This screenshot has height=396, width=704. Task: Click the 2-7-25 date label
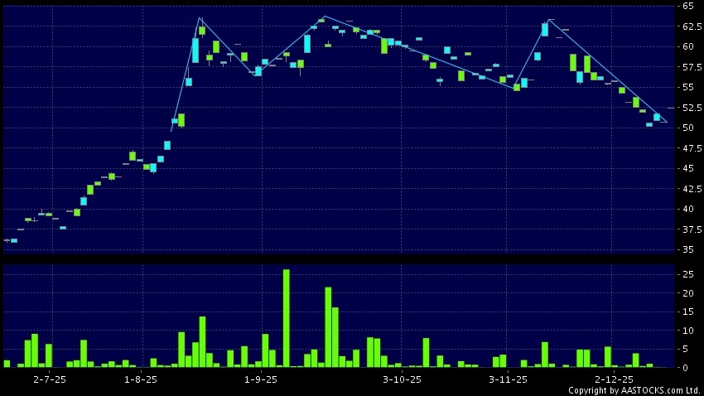50,379
